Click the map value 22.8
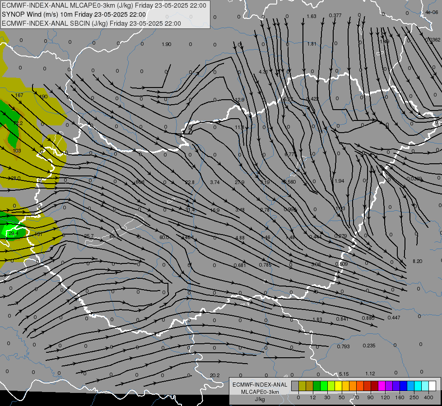Image resolution: width=442 pixels, height=406 pixels. (x=190, y=182)
